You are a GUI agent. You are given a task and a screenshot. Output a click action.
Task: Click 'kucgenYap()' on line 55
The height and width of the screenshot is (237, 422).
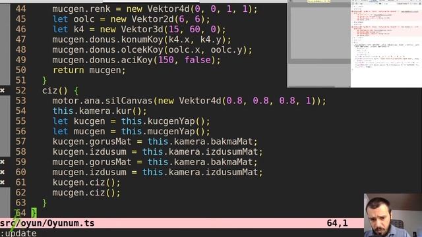(176, 121)
